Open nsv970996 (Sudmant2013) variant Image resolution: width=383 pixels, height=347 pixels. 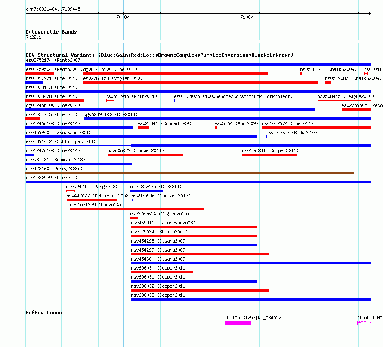161,196
